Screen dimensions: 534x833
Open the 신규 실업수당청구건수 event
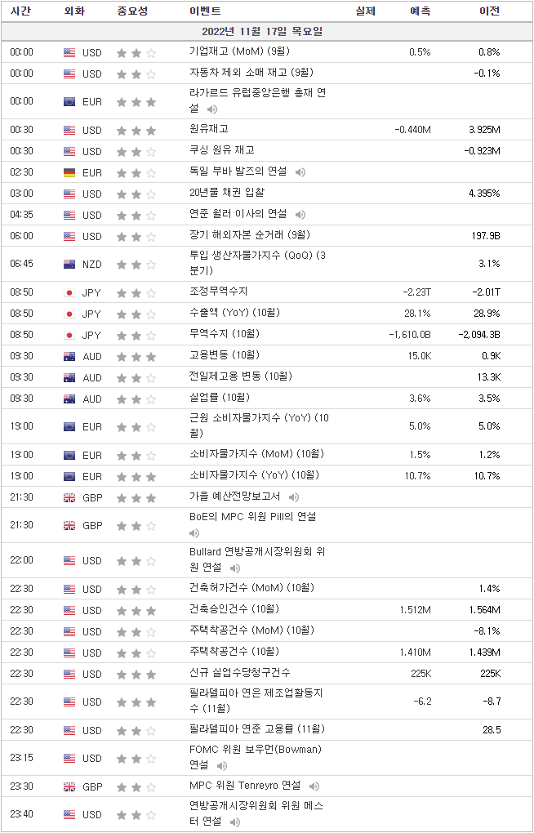[x=240, y=673]
